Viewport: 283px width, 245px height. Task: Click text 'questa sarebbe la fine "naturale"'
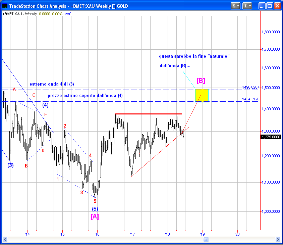(x=194, y=56)
